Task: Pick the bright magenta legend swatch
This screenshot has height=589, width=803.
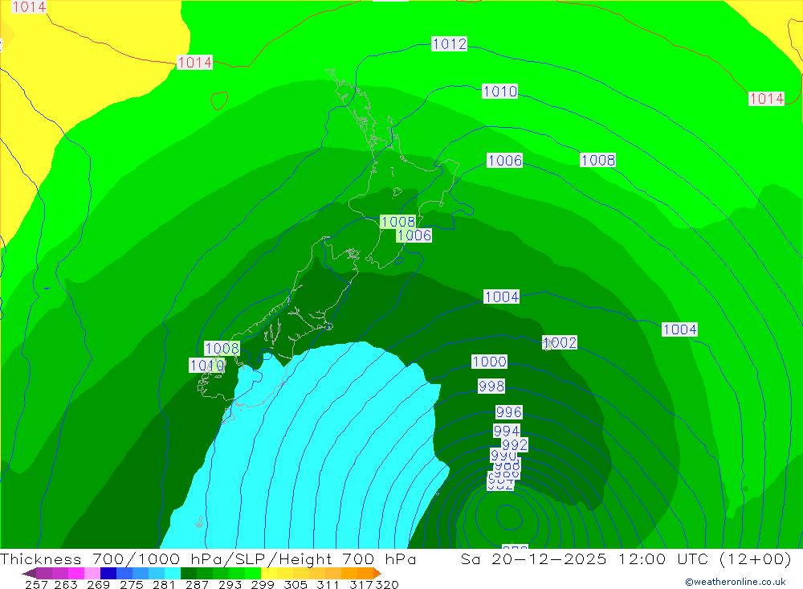Action: click(76, 573)
